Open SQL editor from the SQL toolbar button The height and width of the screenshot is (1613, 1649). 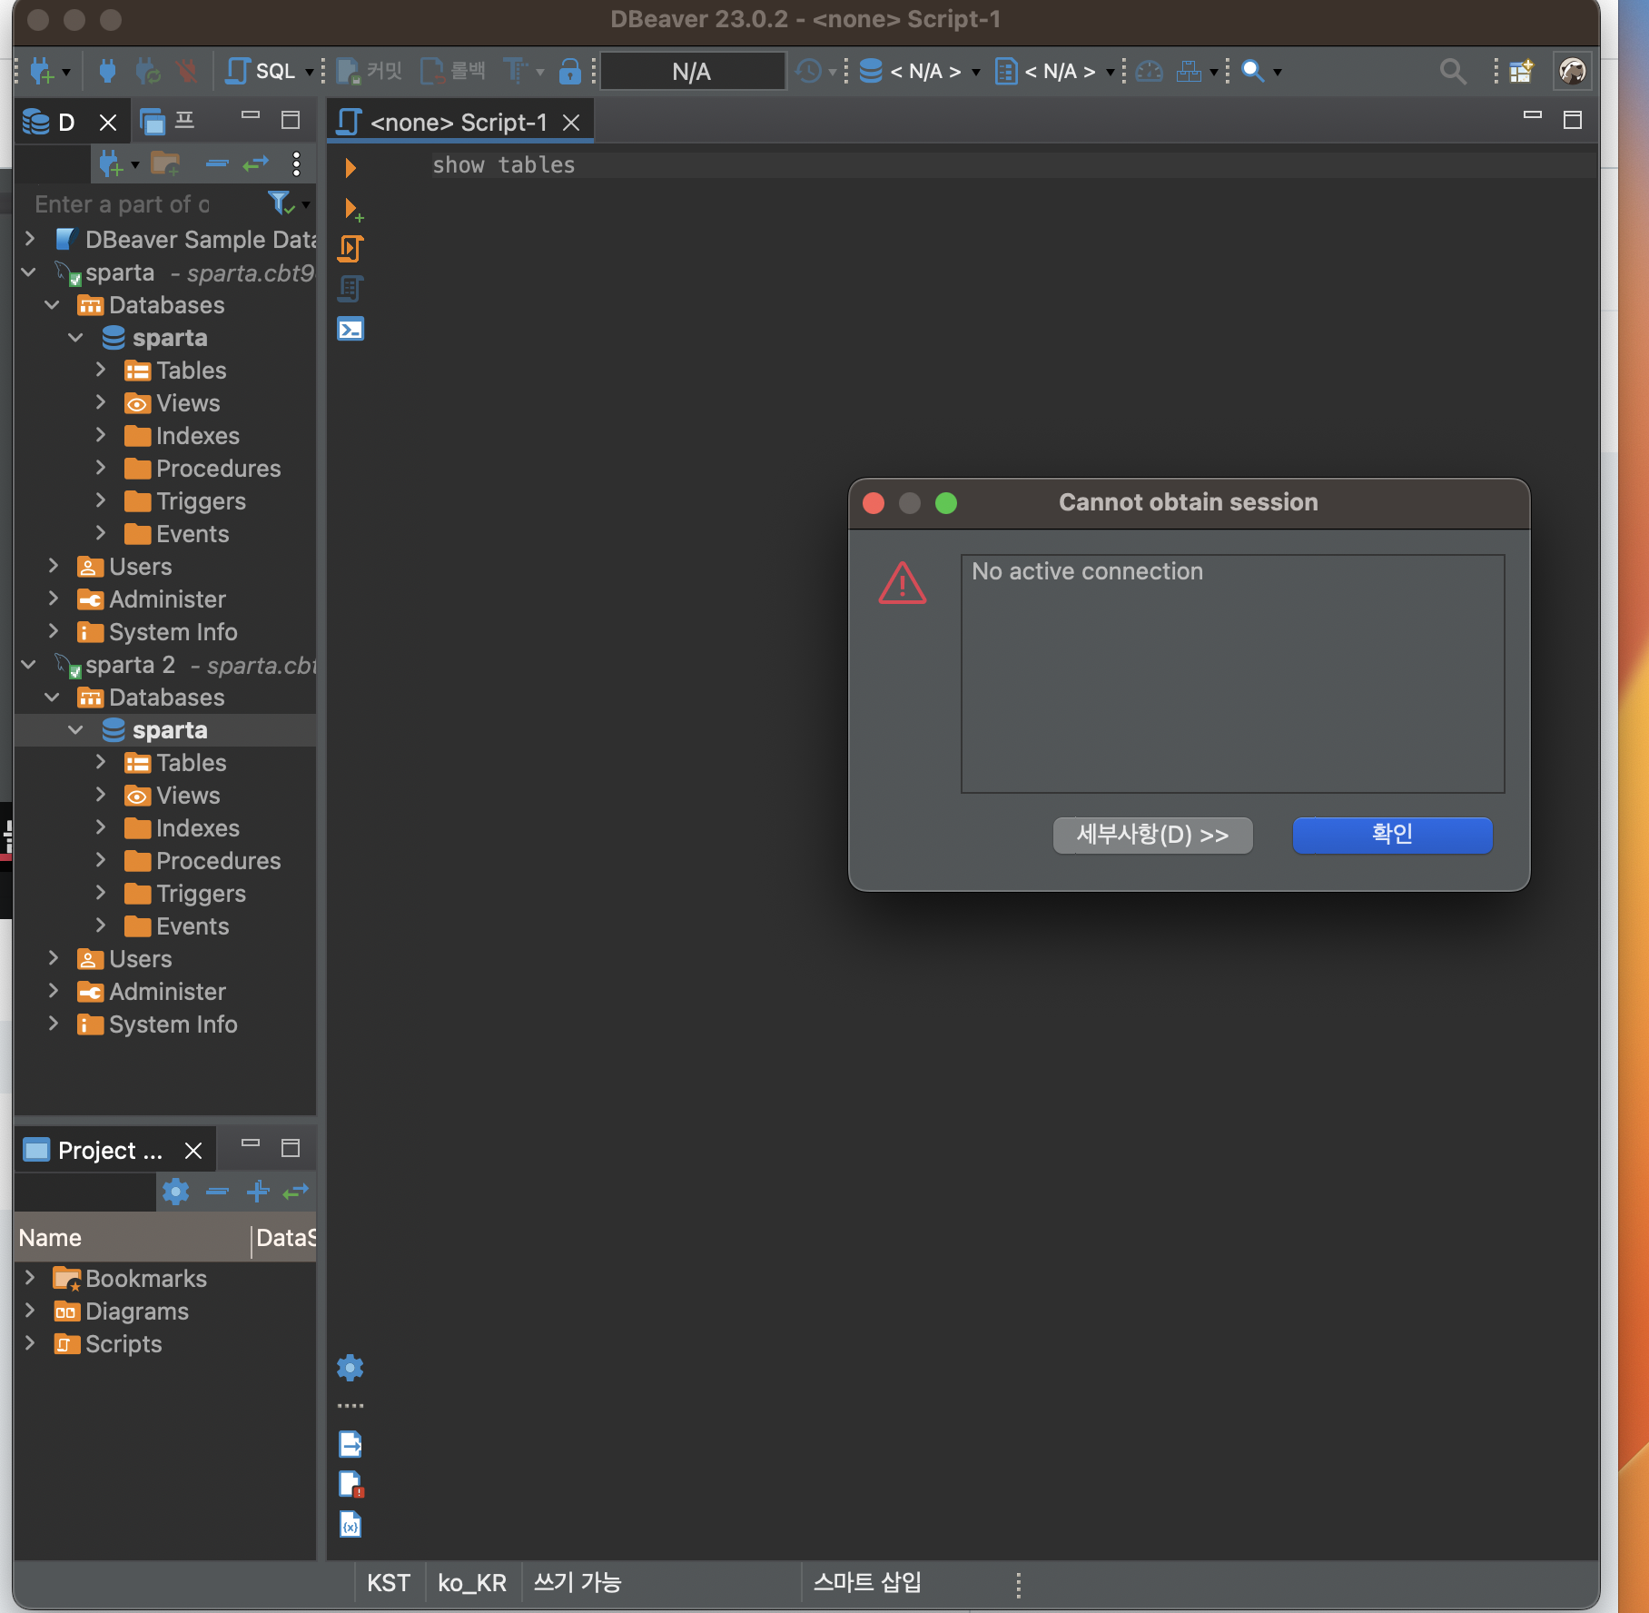[x=261, y=71]
